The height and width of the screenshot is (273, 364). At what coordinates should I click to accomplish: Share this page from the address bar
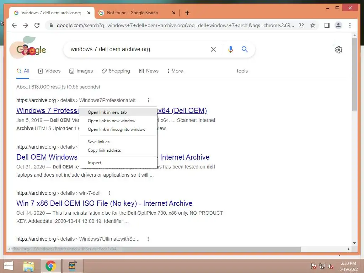click(301, 25)
